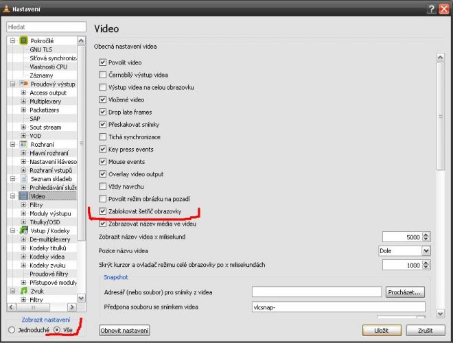This screenshot has width=453, height=343.
Task: Click the Proudový výstup stream icon
Action: pos(24,84)
